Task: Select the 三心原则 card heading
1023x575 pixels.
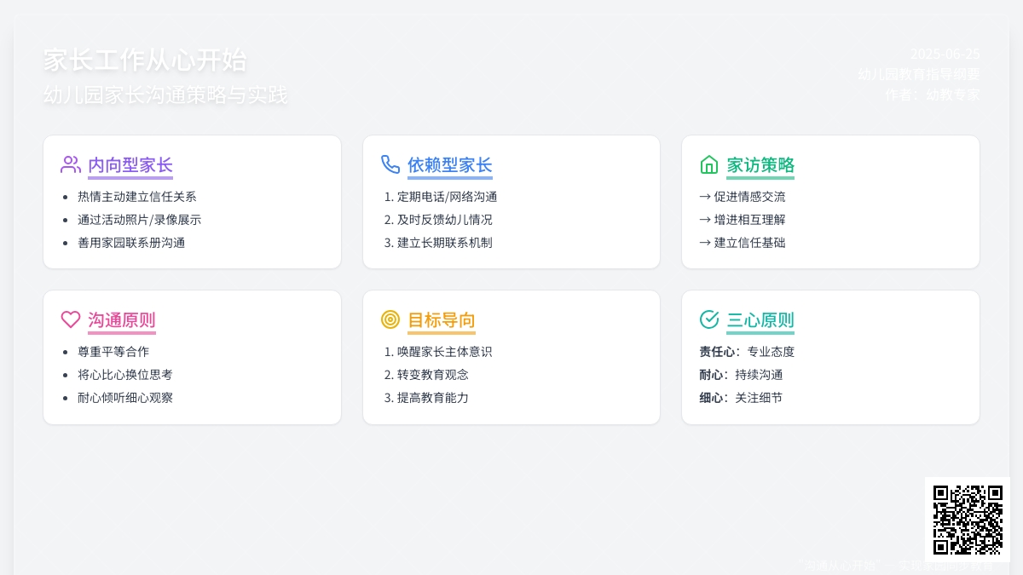Action: [760, 320]
